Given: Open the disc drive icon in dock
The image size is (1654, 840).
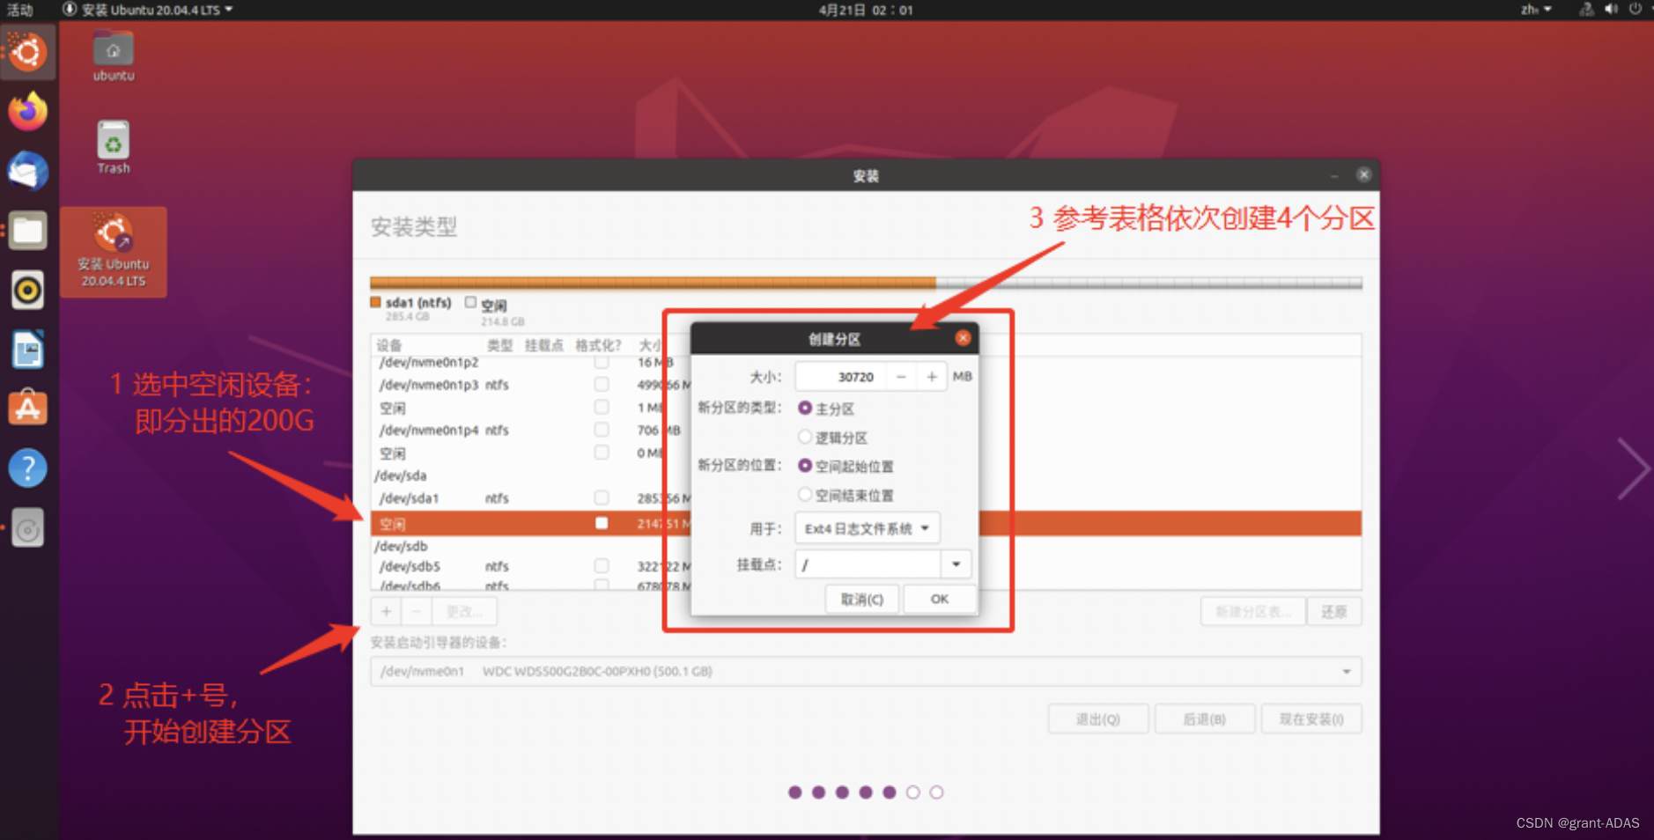Looking at the screenshot, I should 27,528.
